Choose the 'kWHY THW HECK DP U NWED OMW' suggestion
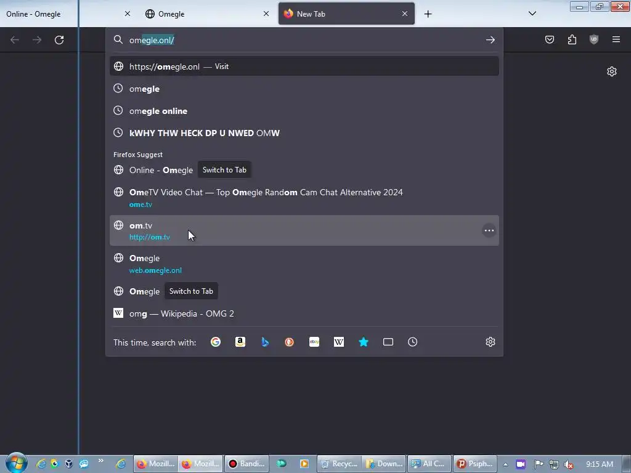This screenshot has height=473, width=631. [x=304, y=133]
